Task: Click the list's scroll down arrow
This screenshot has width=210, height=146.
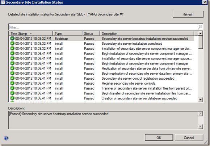Action: (x=200, y=99)
